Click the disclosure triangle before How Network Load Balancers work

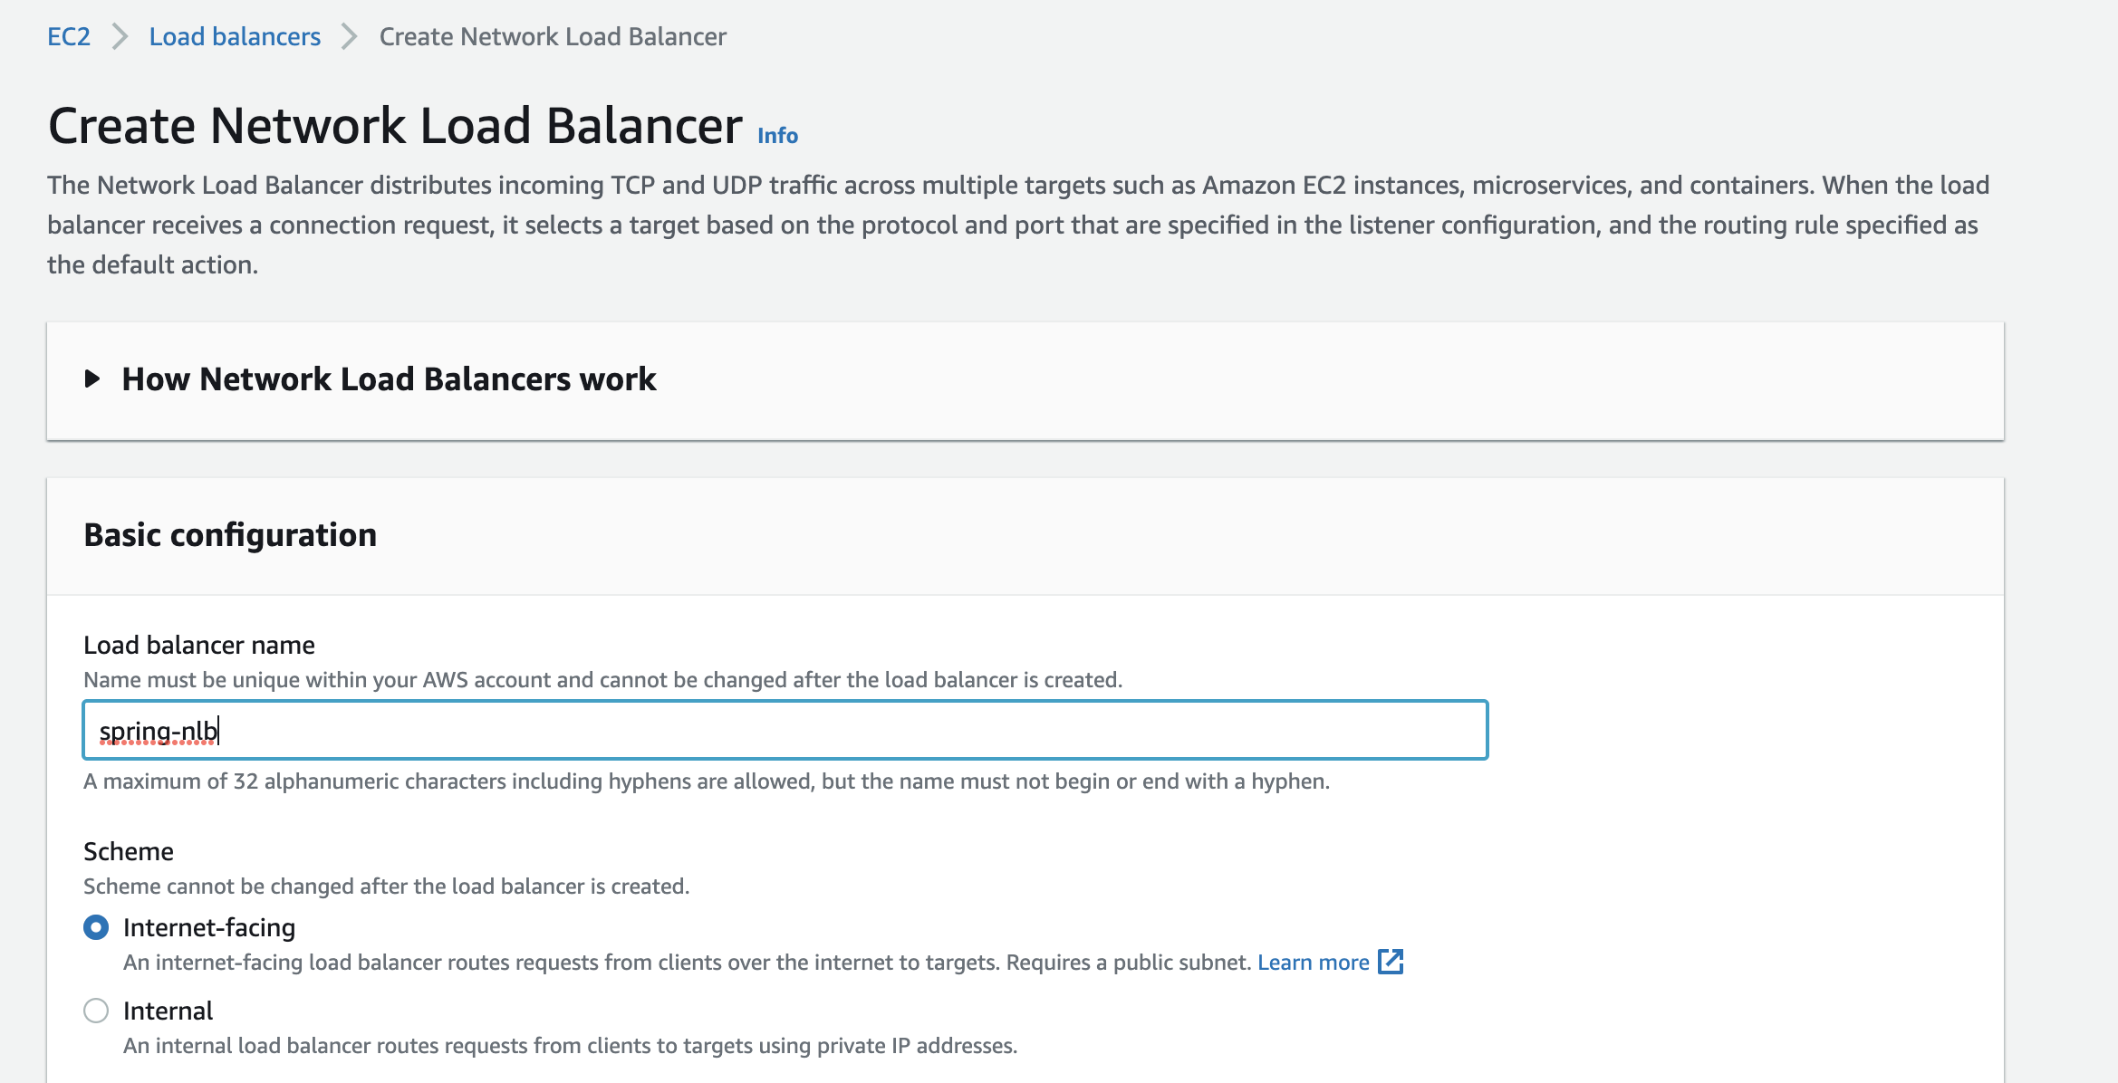pos(91,379)
